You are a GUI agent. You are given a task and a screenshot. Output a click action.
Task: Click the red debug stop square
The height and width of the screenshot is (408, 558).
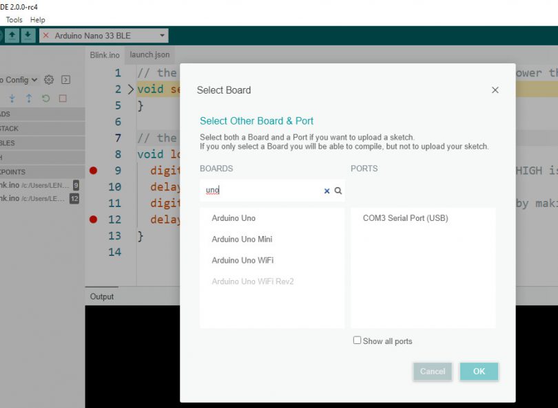coord(63,98)
